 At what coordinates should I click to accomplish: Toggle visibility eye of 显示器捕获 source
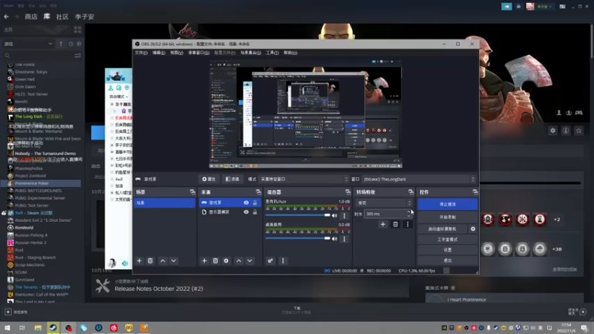(x=247, y=212)
